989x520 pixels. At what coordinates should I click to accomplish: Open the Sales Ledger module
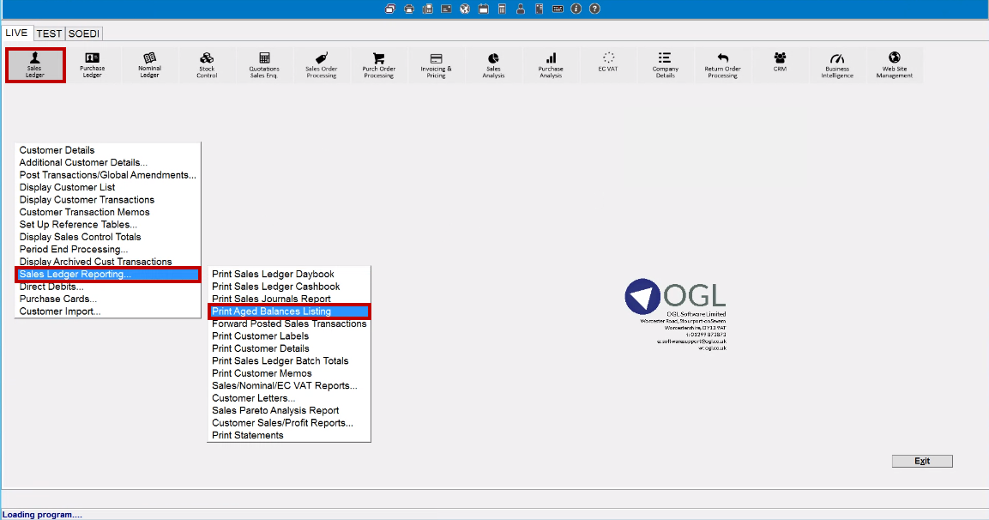tap(35, 65)
